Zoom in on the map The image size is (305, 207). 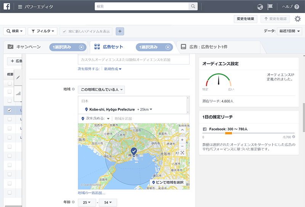[x=182, y=140]
